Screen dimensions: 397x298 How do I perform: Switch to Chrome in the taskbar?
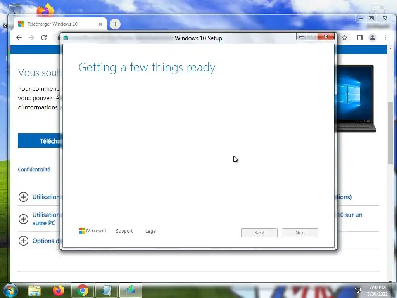[83, 290]
